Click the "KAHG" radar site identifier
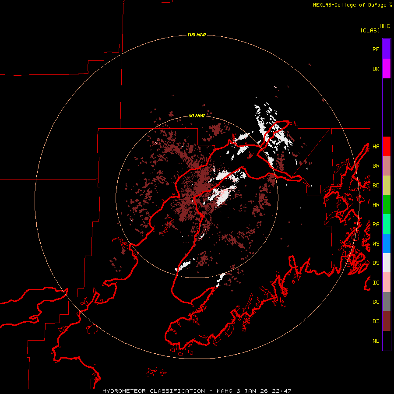This screenshot has width=394, height=394. pos(225,391)
